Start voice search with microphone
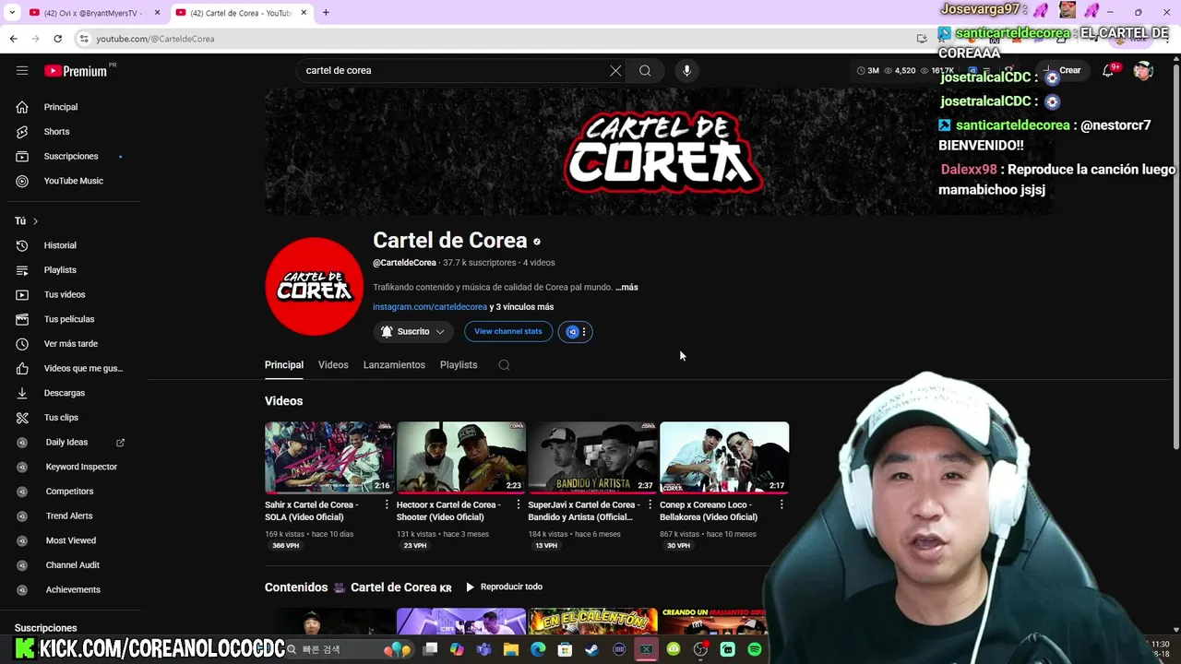Viewport: 1181px width, 664px height. 686,70
